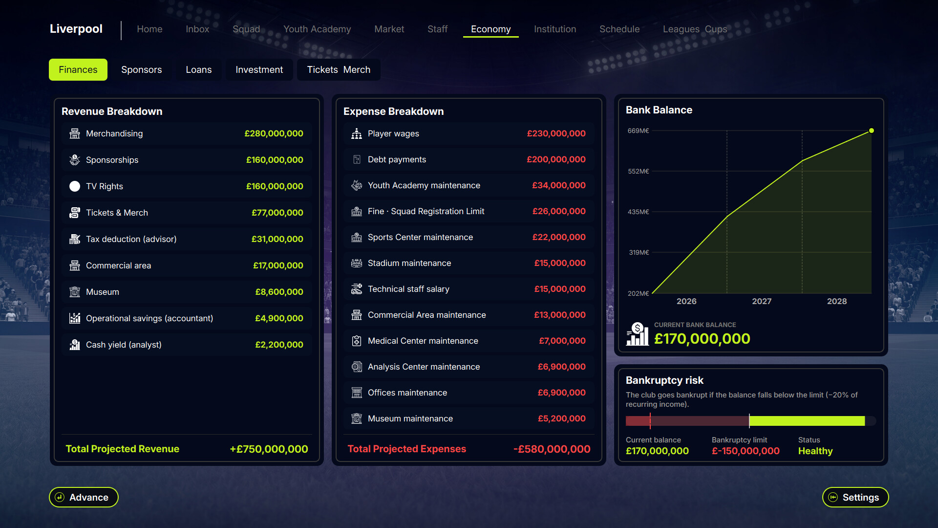Click the bank balance chart endpoint dot
This screenshot has width=938, height=528.
[x=871, y=131]
